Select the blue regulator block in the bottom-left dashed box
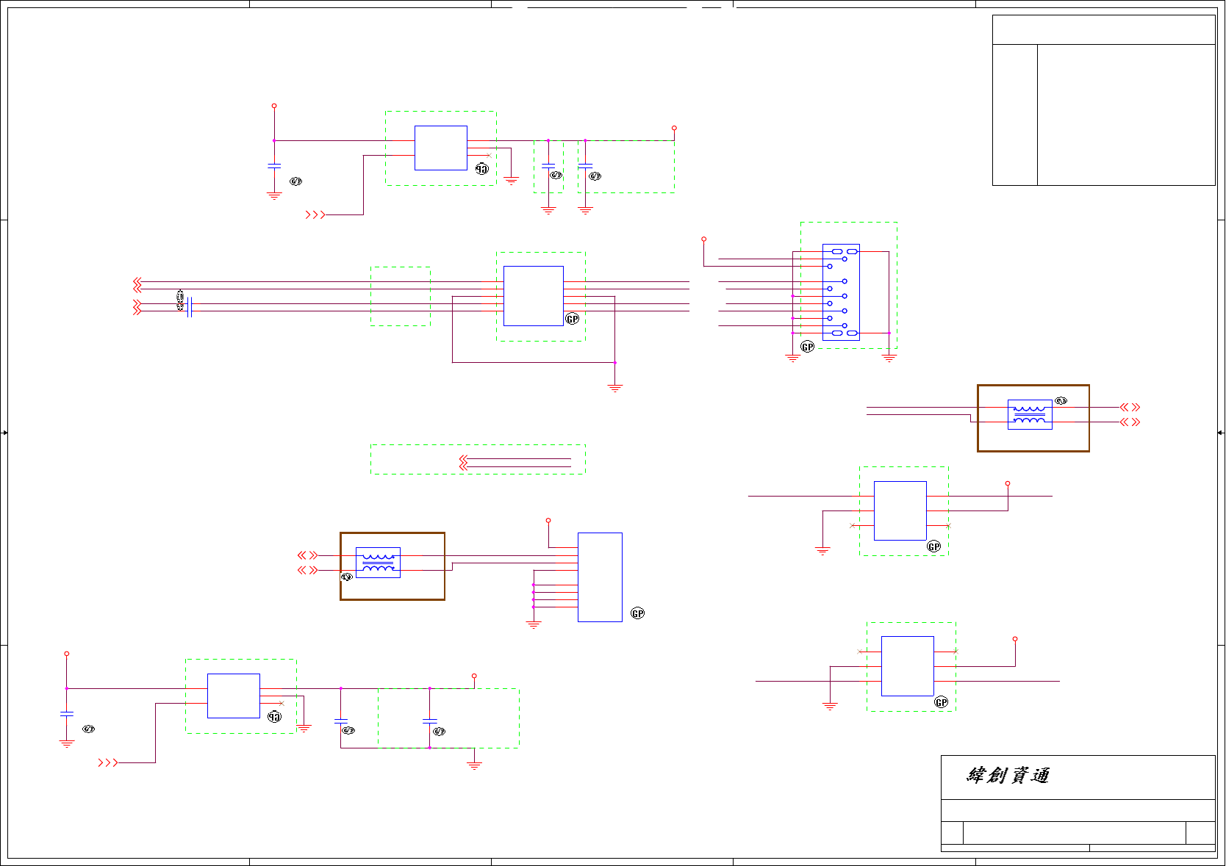 point(234,696)
